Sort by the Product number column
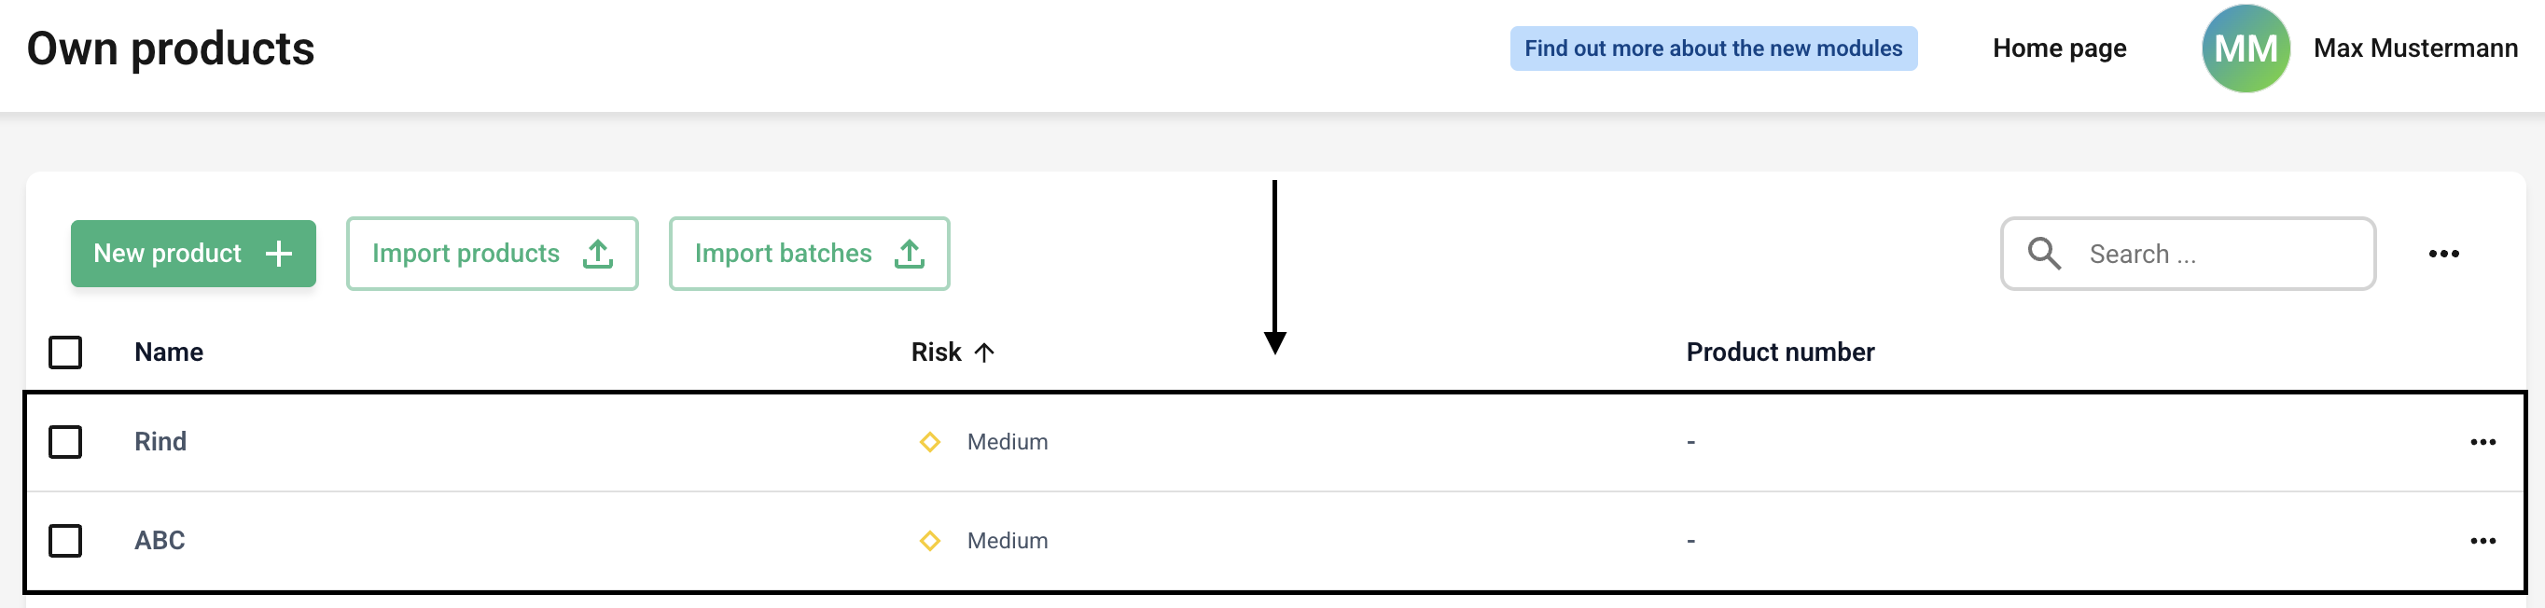The width and height of the screenshot is (2545, 608). [1779, 352]
